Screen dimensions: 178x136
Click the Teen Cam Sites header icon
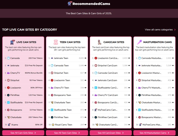[56, 42]
